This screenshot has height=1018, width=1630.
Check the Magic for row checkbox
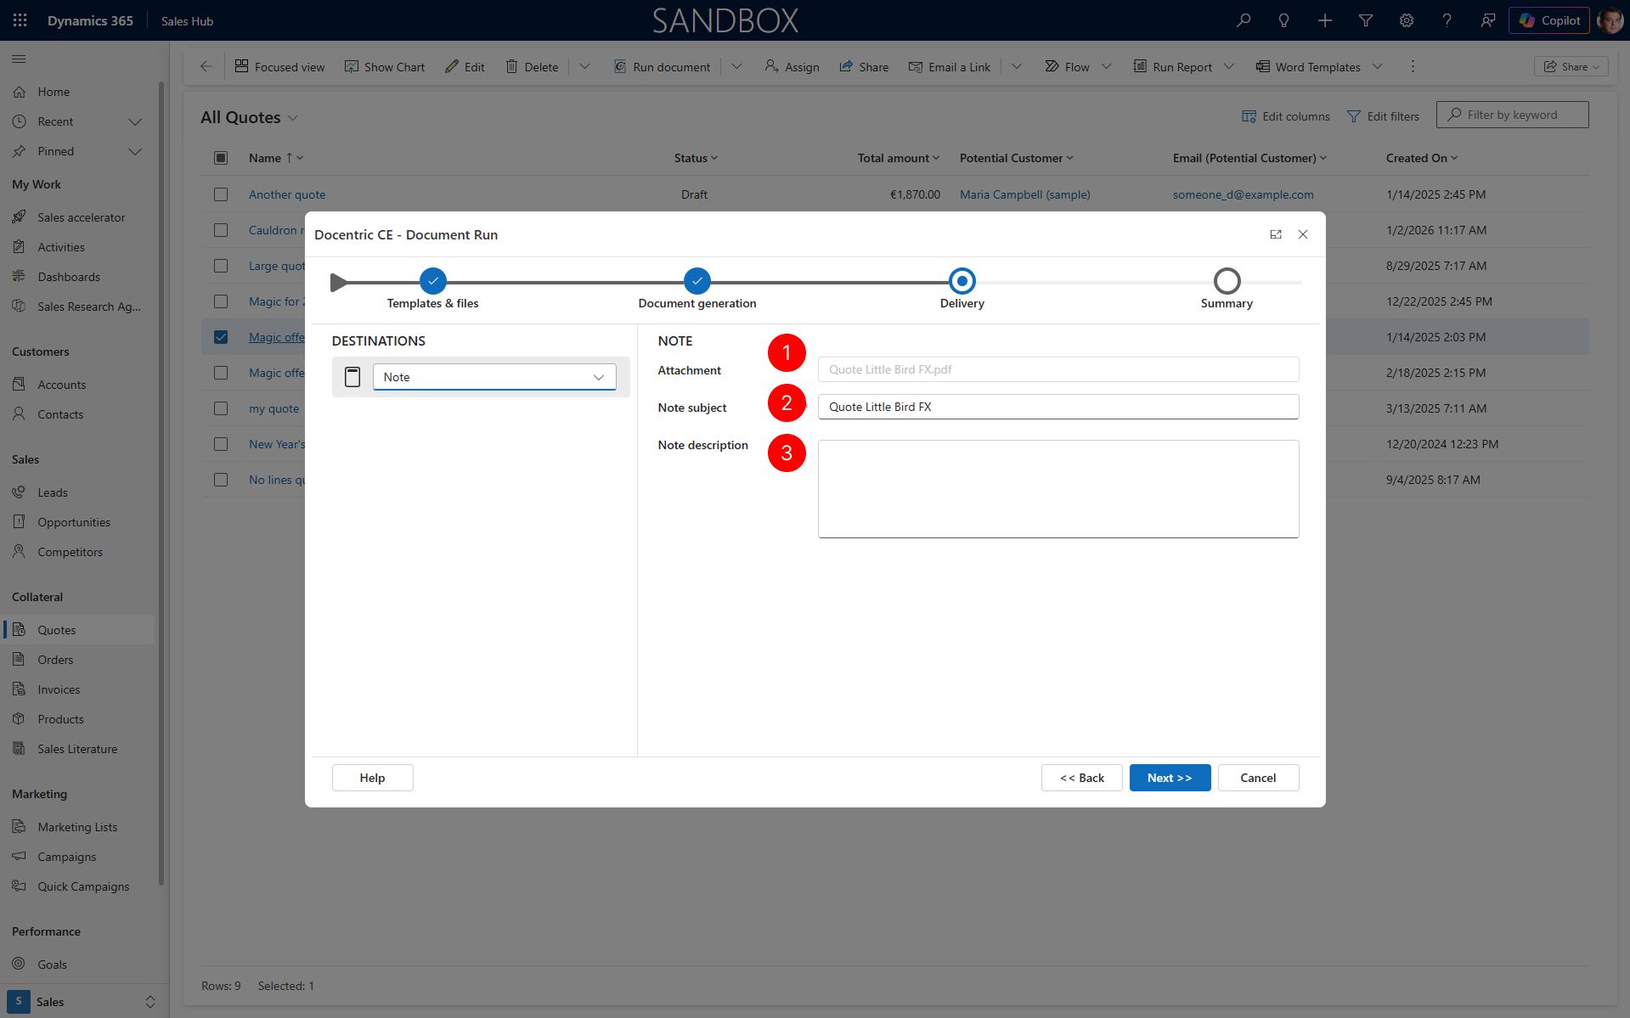click(221, 301)
